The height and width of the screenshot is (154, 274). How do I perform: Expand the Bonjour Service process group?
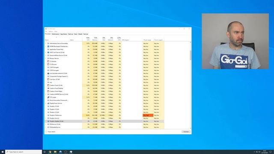click(x=46, y=58)
